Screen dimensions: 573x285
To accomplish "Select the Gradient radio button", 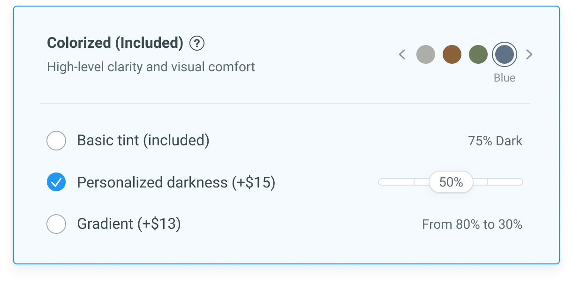I will pos(56,224).
